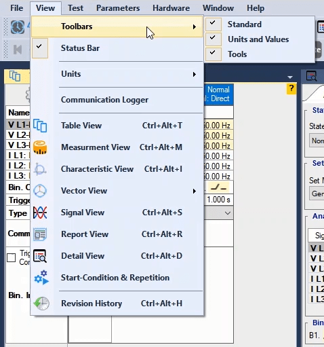
Task: Toggle the Status Bar checkmark
Action: [x=40, y=48]
